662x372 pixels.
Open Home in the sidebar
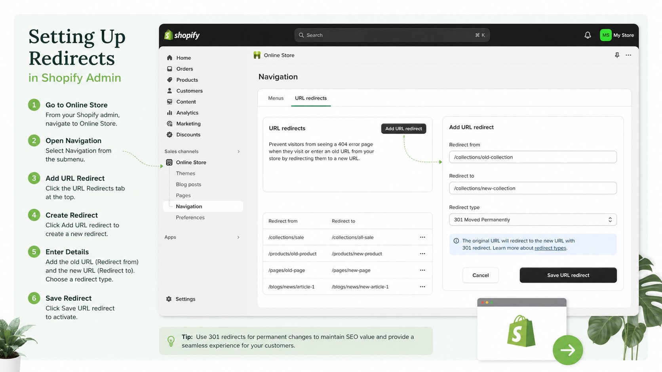point(184,58)
